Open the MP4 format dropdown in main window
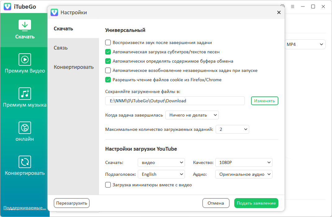332x217 pixels. tap(305, 44)
